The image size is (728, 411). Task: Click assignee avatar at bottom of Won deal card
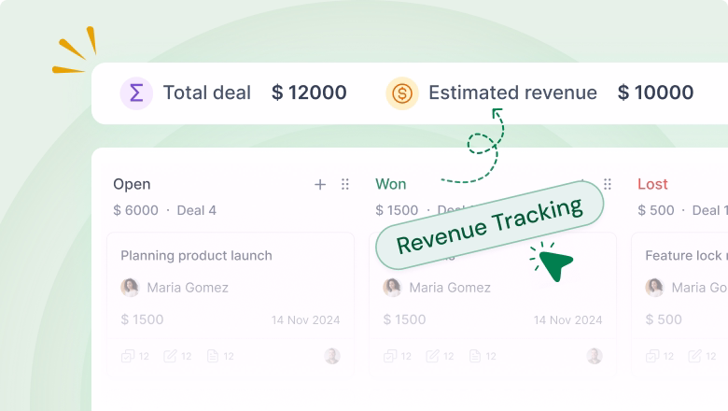click(x=595, y=356)
